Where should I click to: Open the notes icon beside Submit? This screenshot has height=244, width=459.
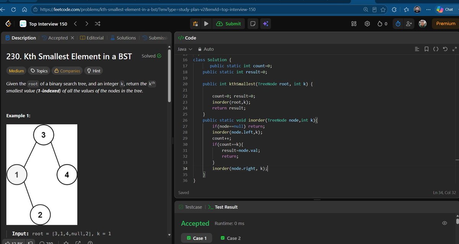click(252, 24)
